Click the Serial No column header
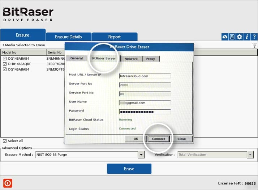This screenshot has width=258, height=190. click(x=55, y=52)
